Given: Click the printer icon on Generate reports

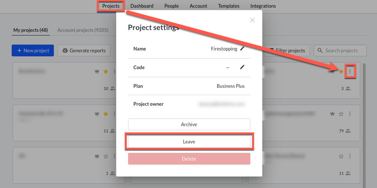Looking at the screenshot, I should (65, 51).
